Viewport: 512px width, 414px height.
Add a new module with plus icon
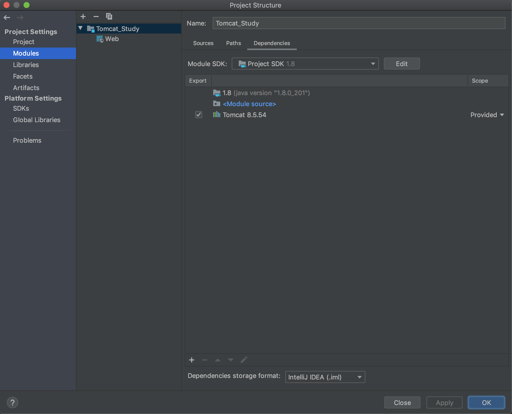(83, 17)
